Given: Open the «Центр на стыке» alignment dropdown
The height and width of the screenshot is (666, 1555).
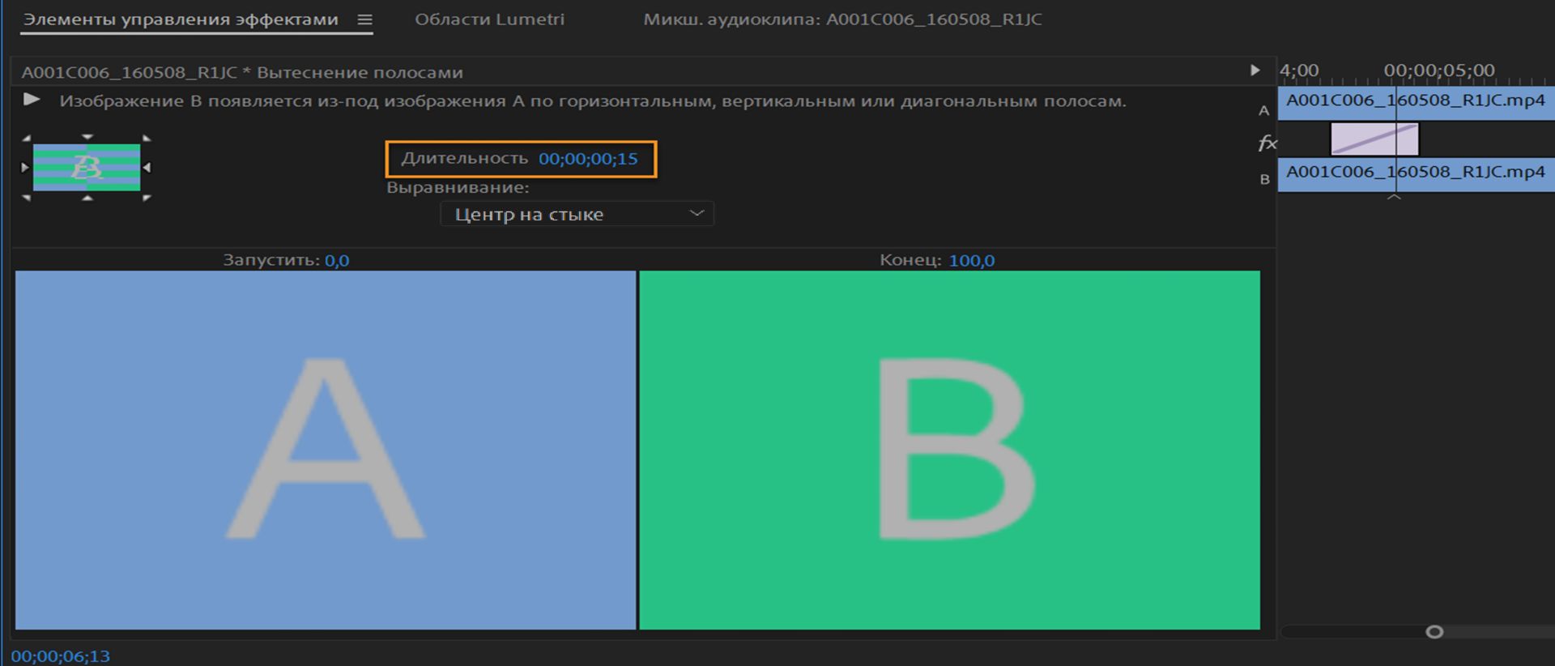Looking at the screenshot, I should [x=577, y=214].
